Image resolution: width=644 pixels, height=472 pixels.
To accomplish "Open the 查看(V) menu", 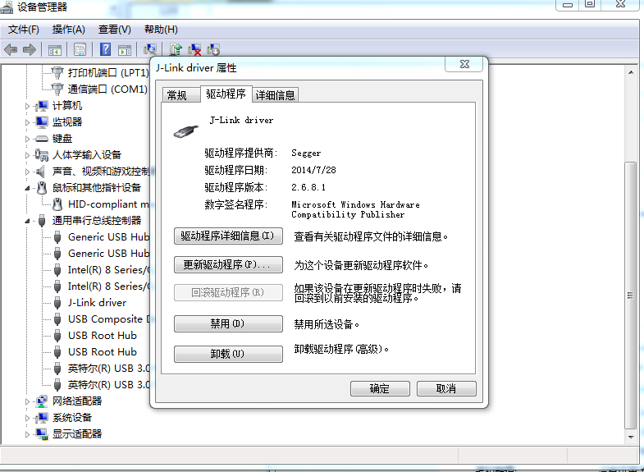I will point(115,30).
